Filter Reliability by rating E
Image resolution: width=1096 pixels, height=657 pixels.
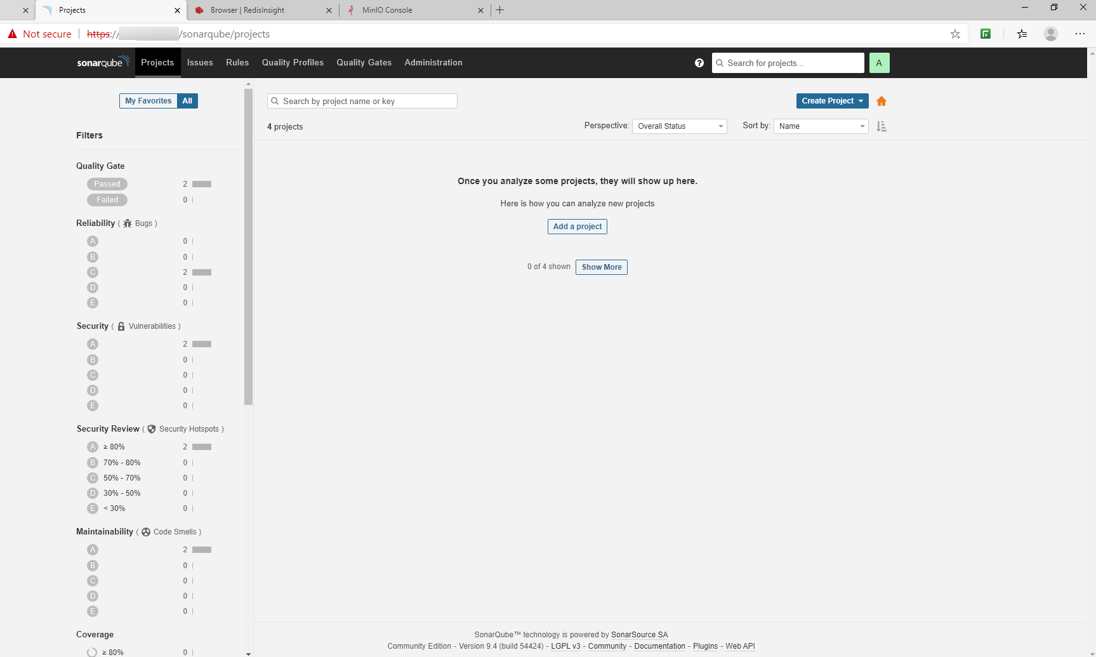[x=93, y=303]
